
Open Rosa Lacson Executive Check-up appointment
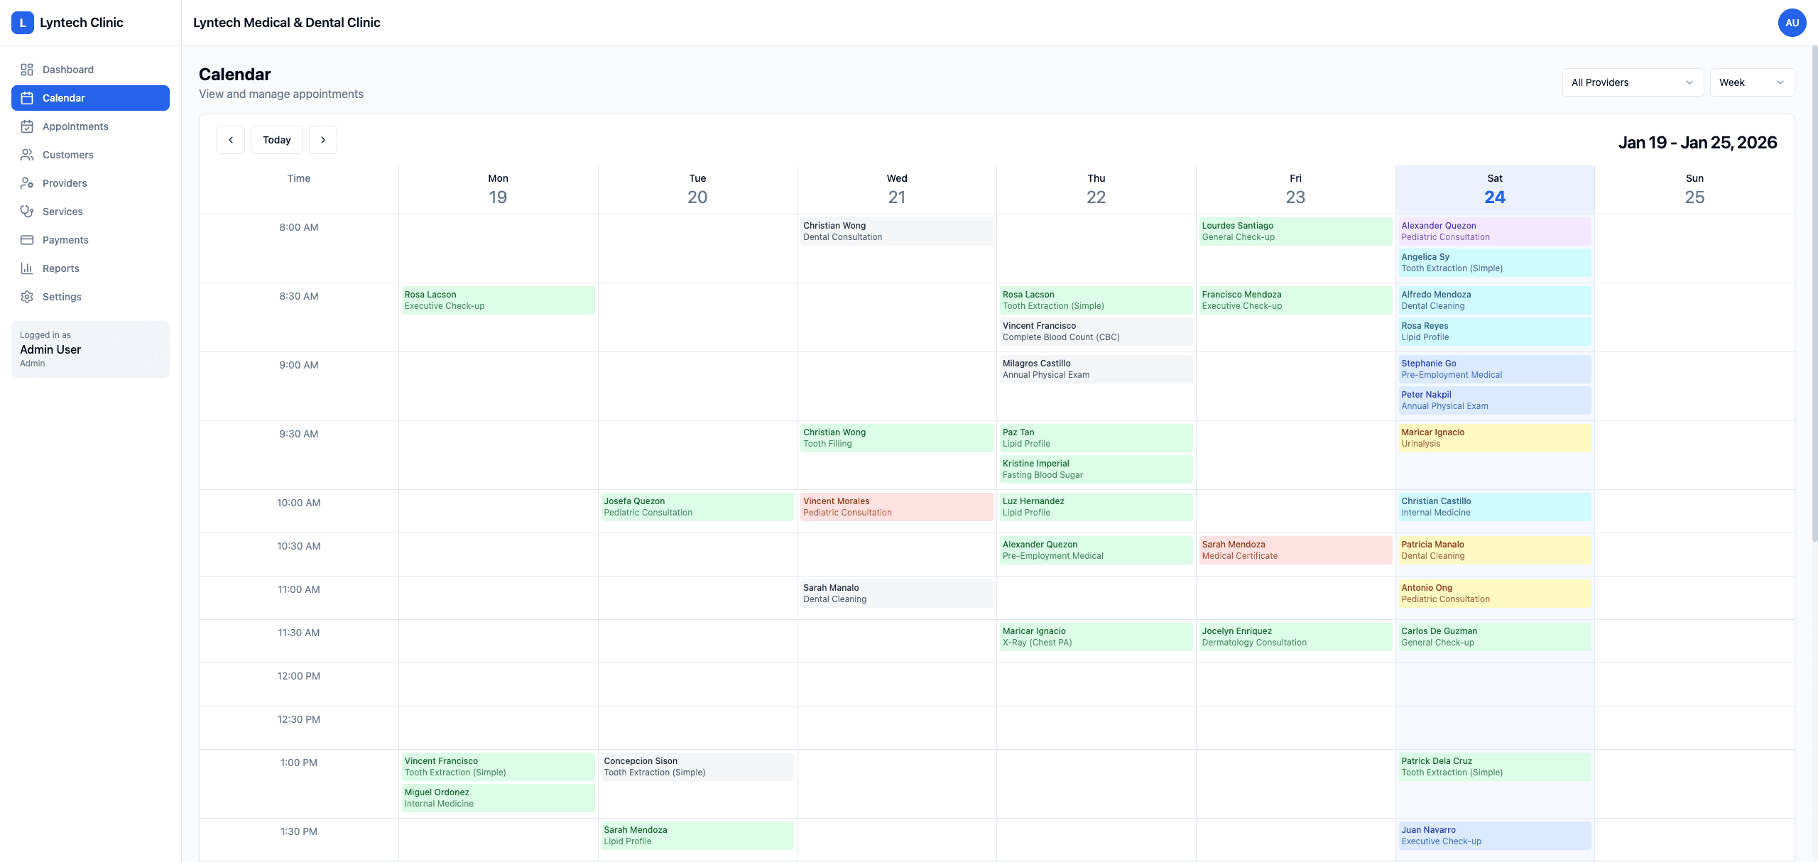click(498, 300)
